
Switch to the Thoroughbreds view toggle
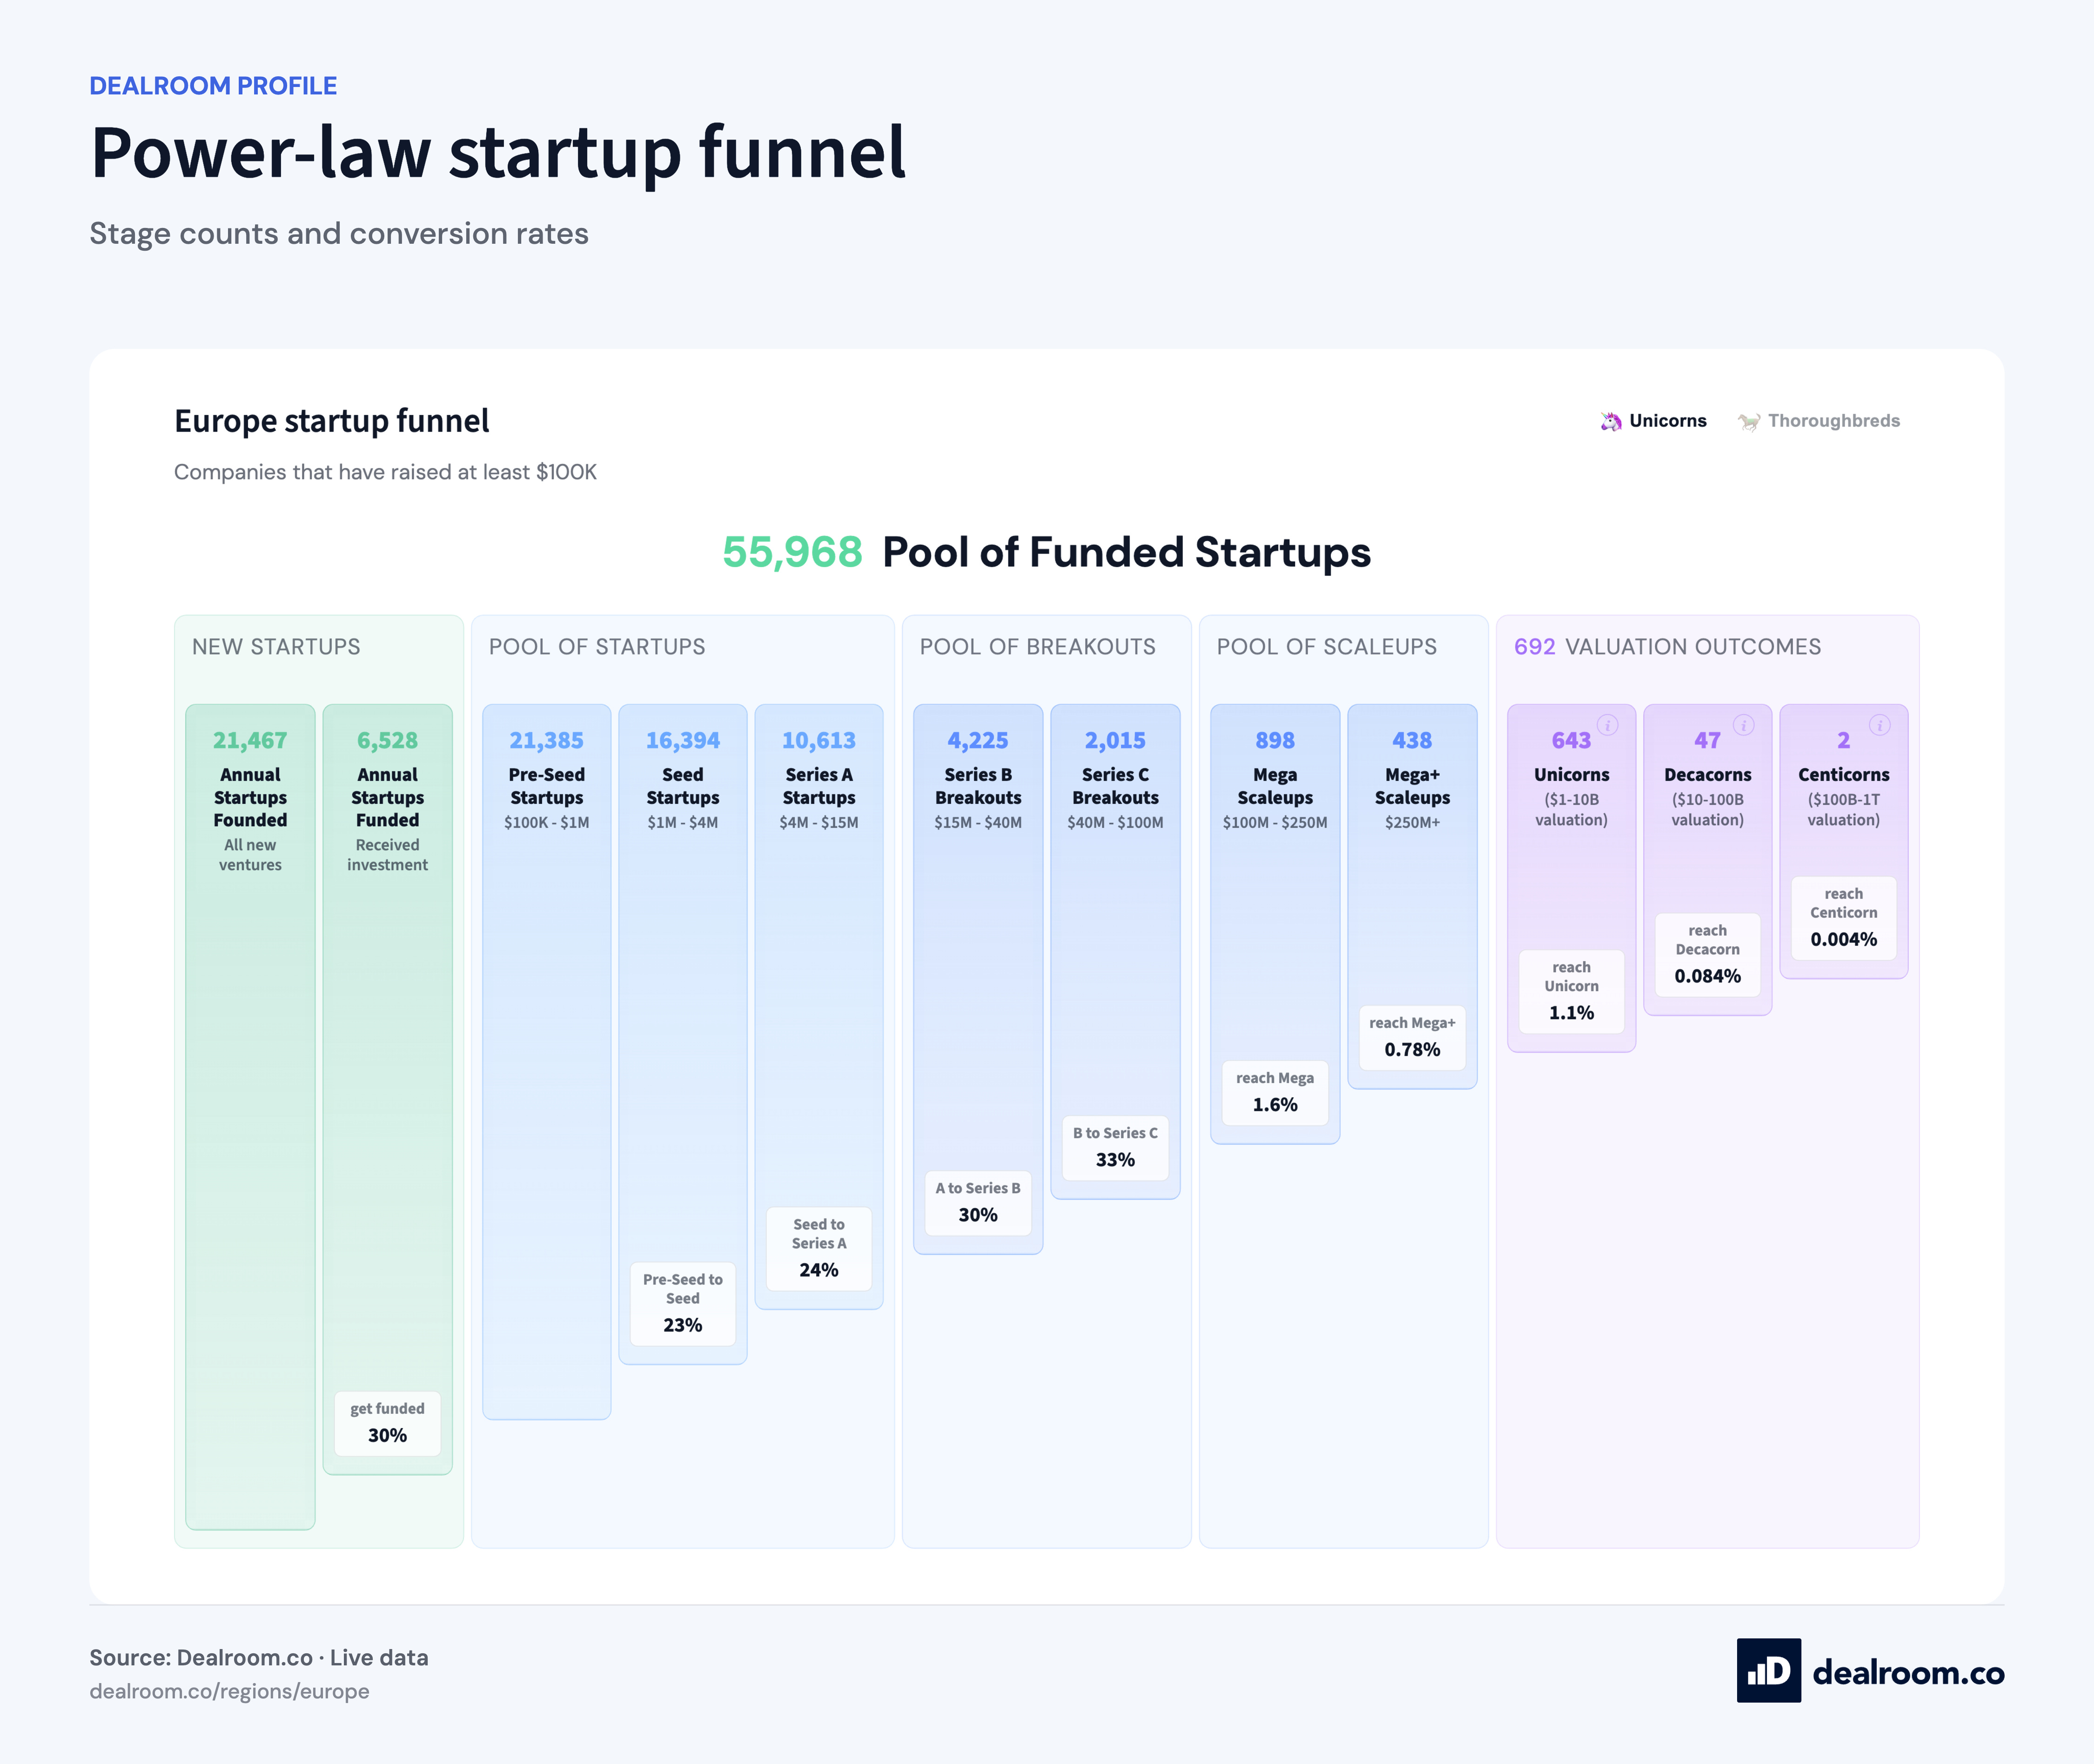point(1818,421)
